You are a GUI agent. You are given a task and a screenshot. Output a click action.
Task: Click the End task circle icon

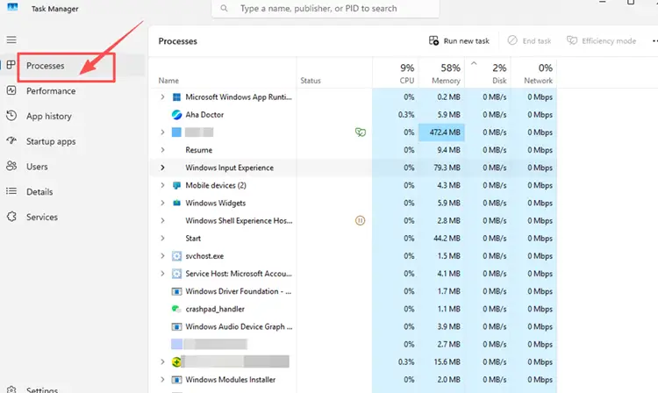coord(512,40)
